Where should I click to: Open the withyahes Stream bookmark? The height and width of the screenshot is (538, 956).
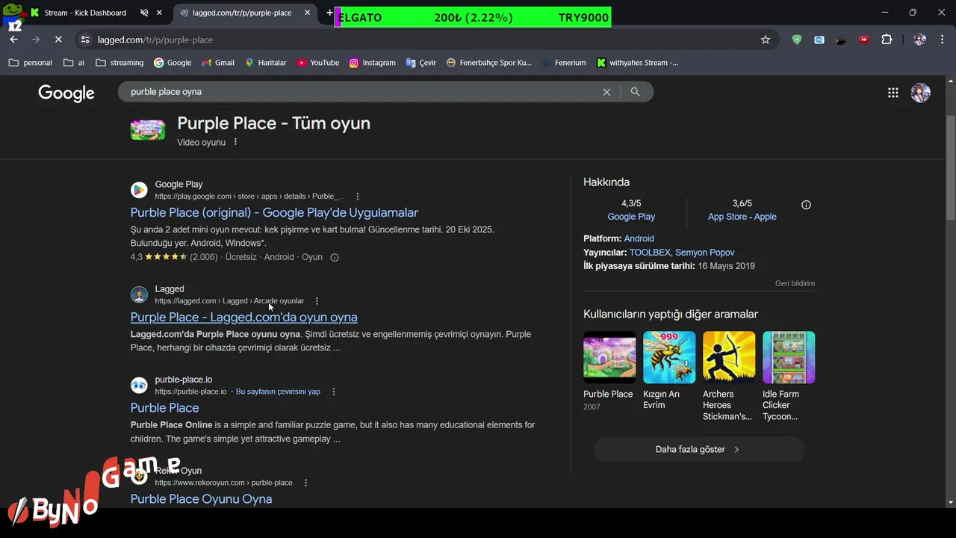point(638,63)
